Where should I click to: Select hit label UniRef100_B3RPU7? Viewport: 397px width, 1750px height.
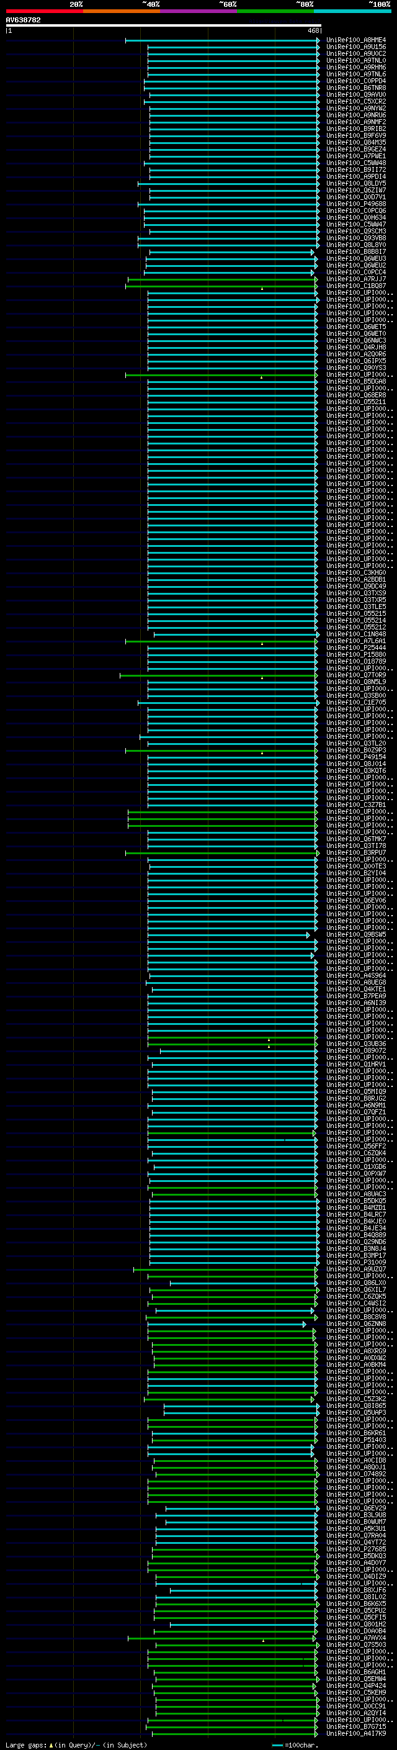pyautogui.click(x=355, y=852)
